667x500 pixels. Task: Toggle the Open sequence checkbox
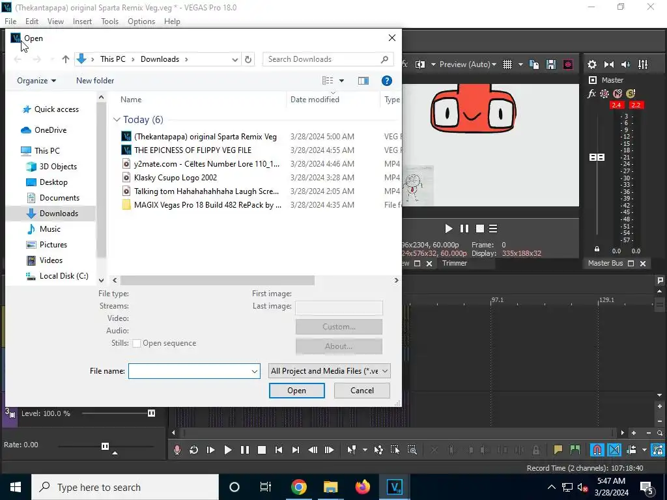(x=137, y=343)
